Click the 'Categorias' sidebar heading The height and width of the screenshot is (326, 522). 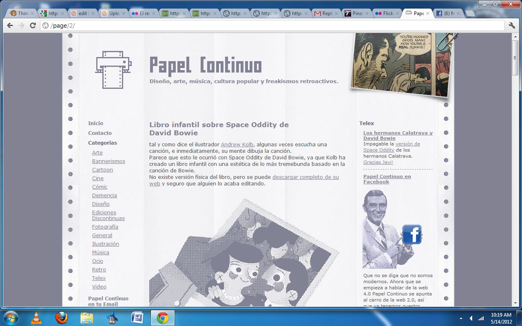click(102, 143)
